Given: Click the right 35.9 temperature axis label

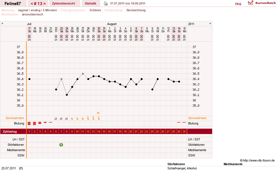Looking at the screenshot, I should (196, 106).
